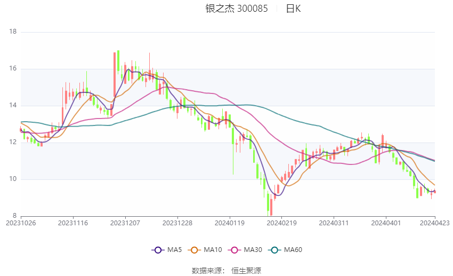
Task: Click y-axis value 10
Action: click(x=13, y=179)
